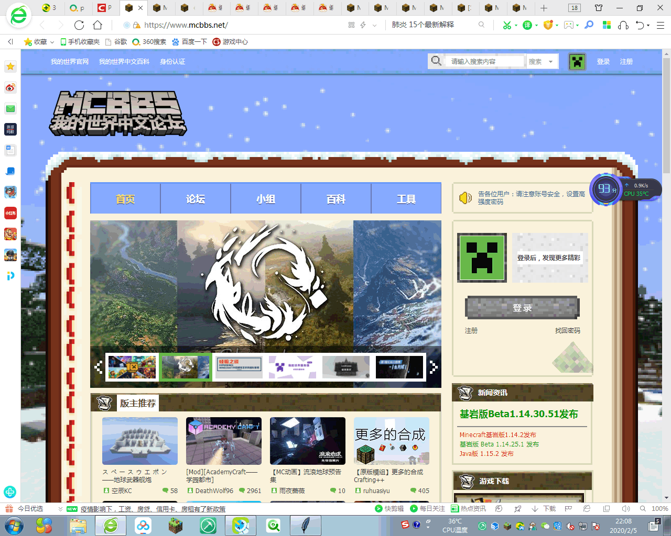This screenshot has width=671, height=536.
Task: Click the 请输入搜索内容 forum search field
Action: (x=484, y=62)
